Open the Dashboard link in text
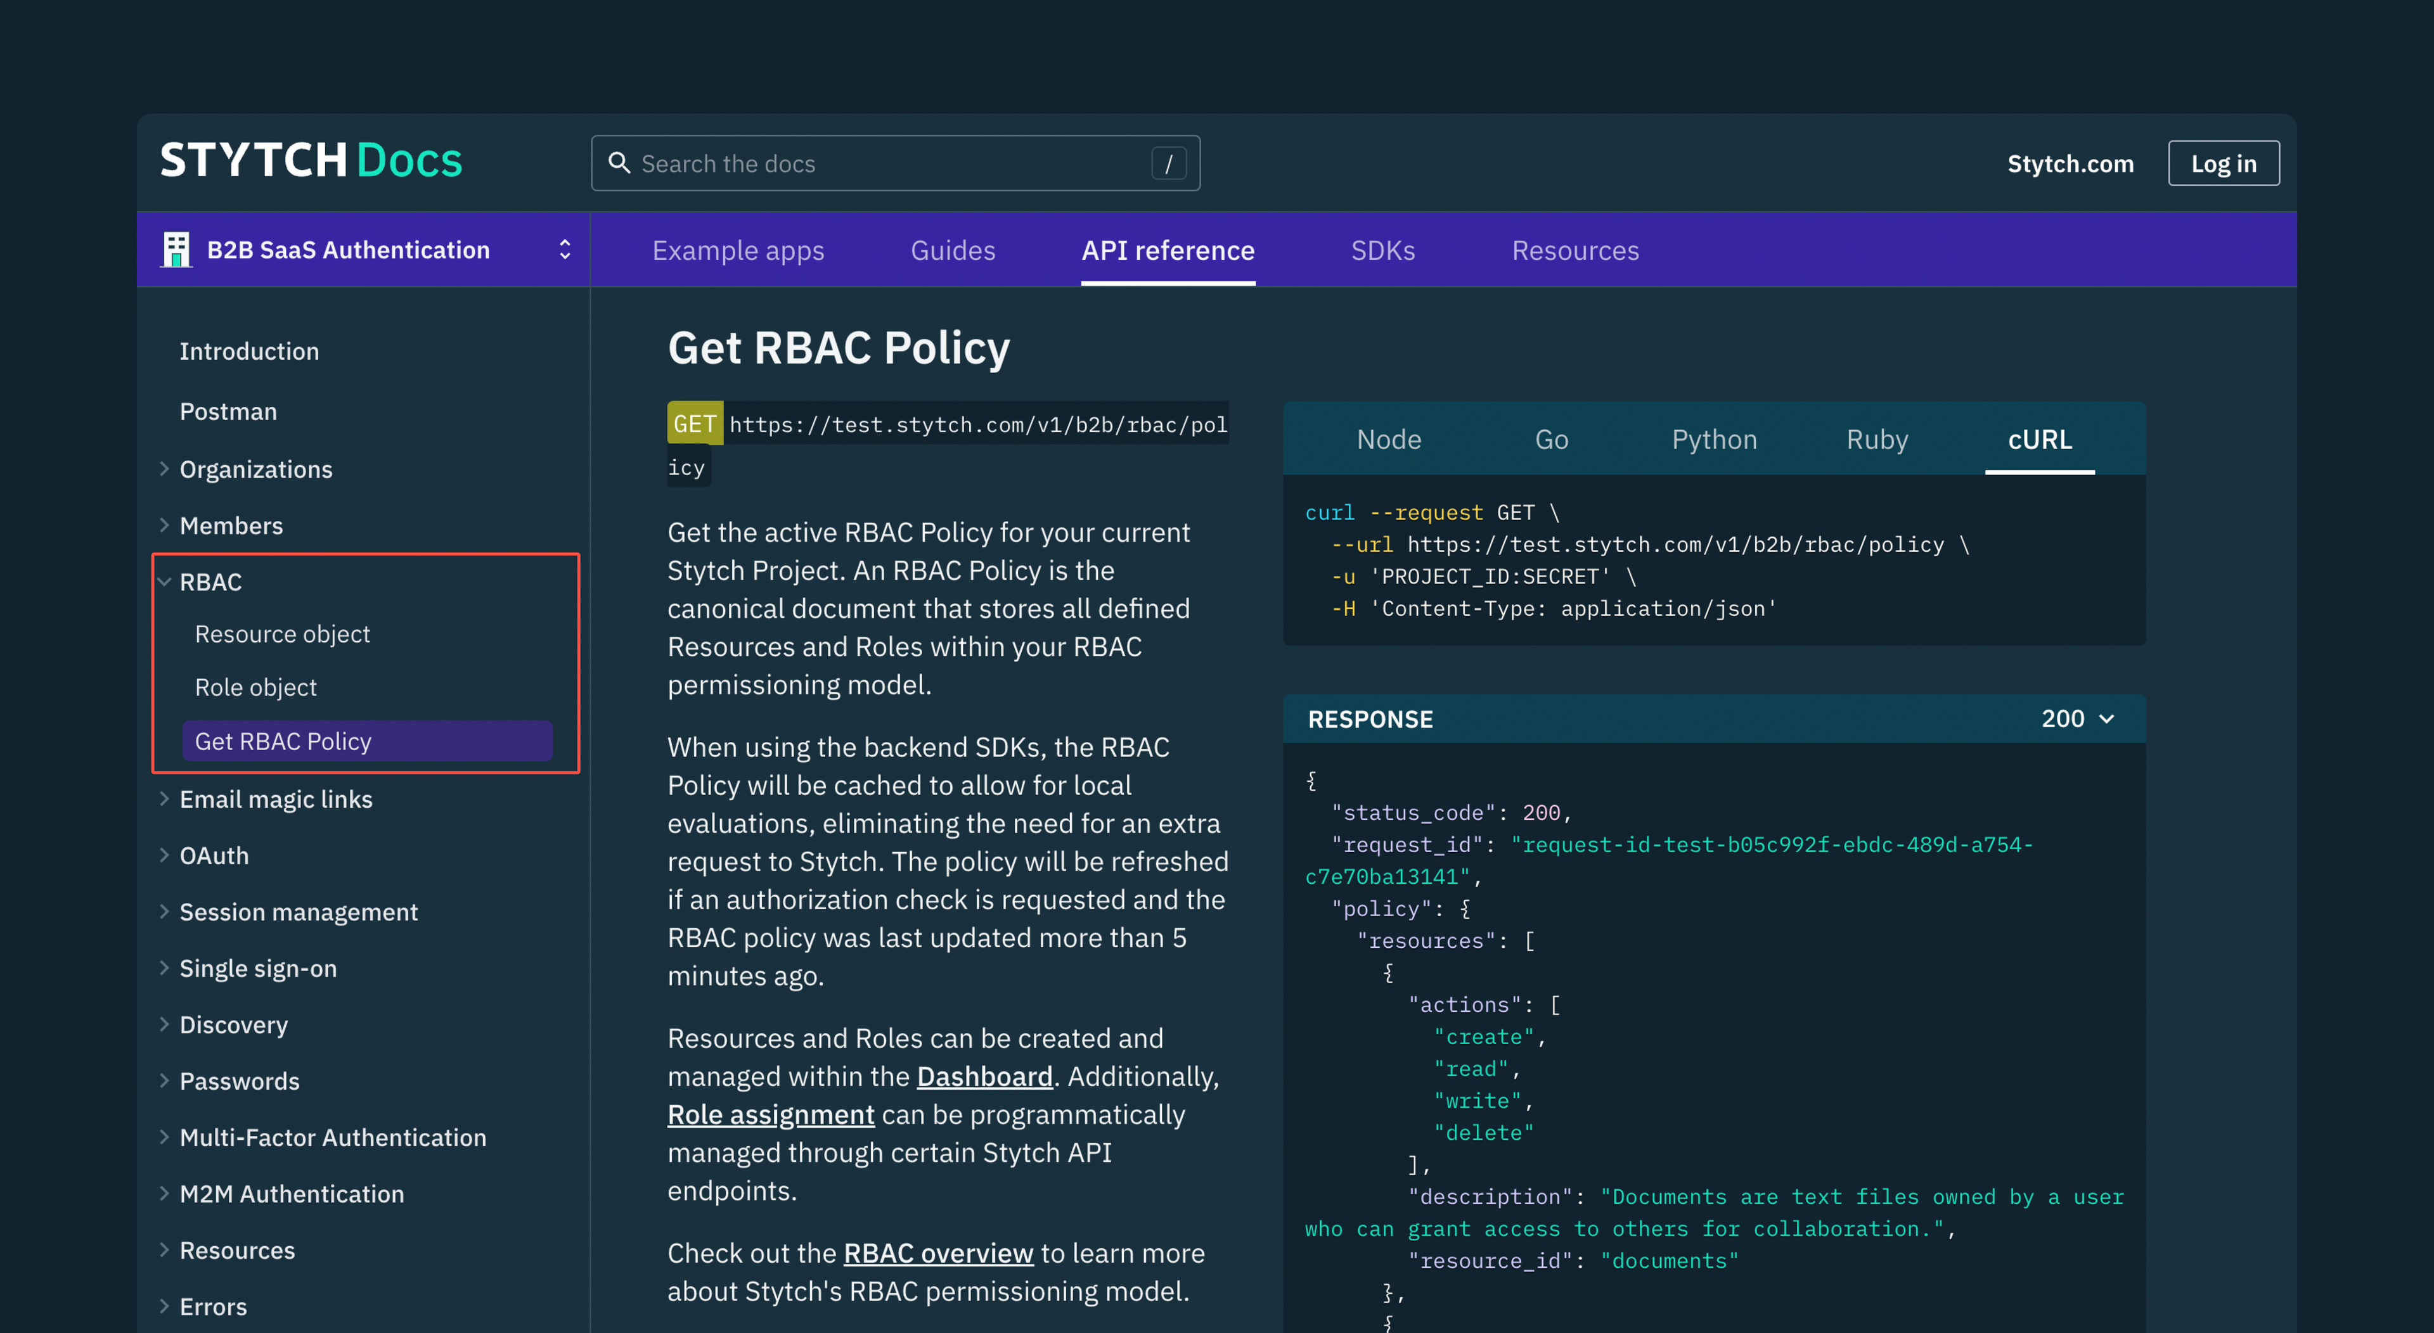 (984, 1076)
